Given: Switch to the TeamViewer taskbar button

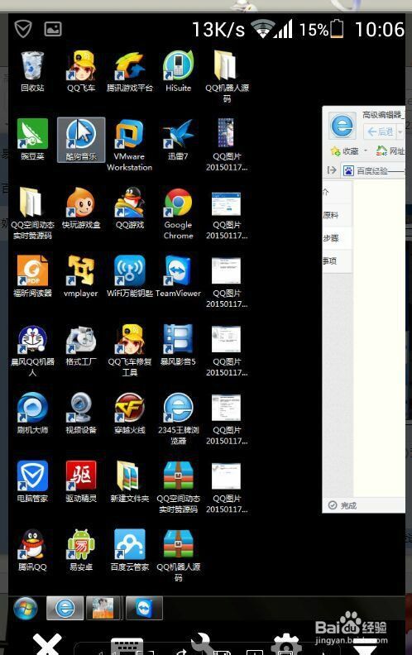Looking at the screenshot, I should 144,608.
